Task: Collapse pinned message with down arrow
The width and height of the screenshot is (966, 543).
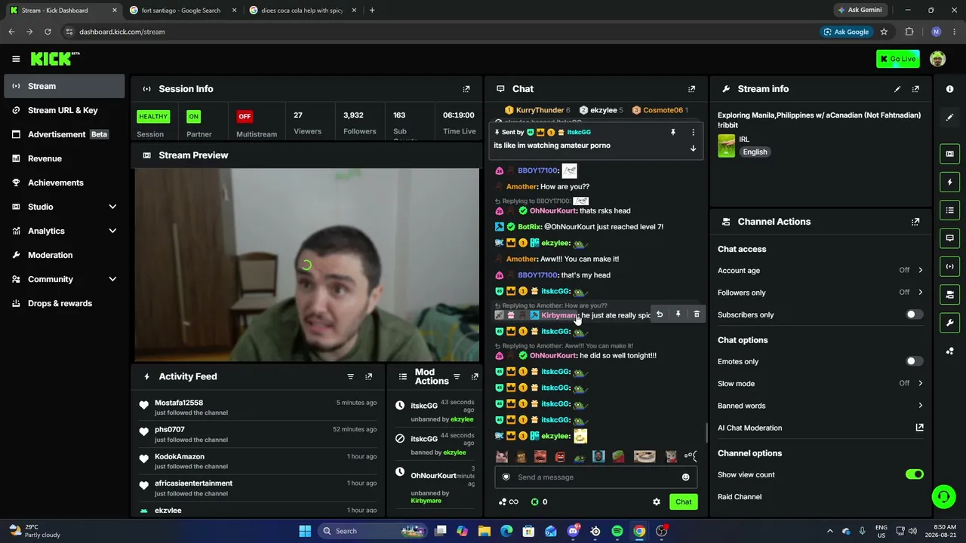Action: tap(693, 149)
